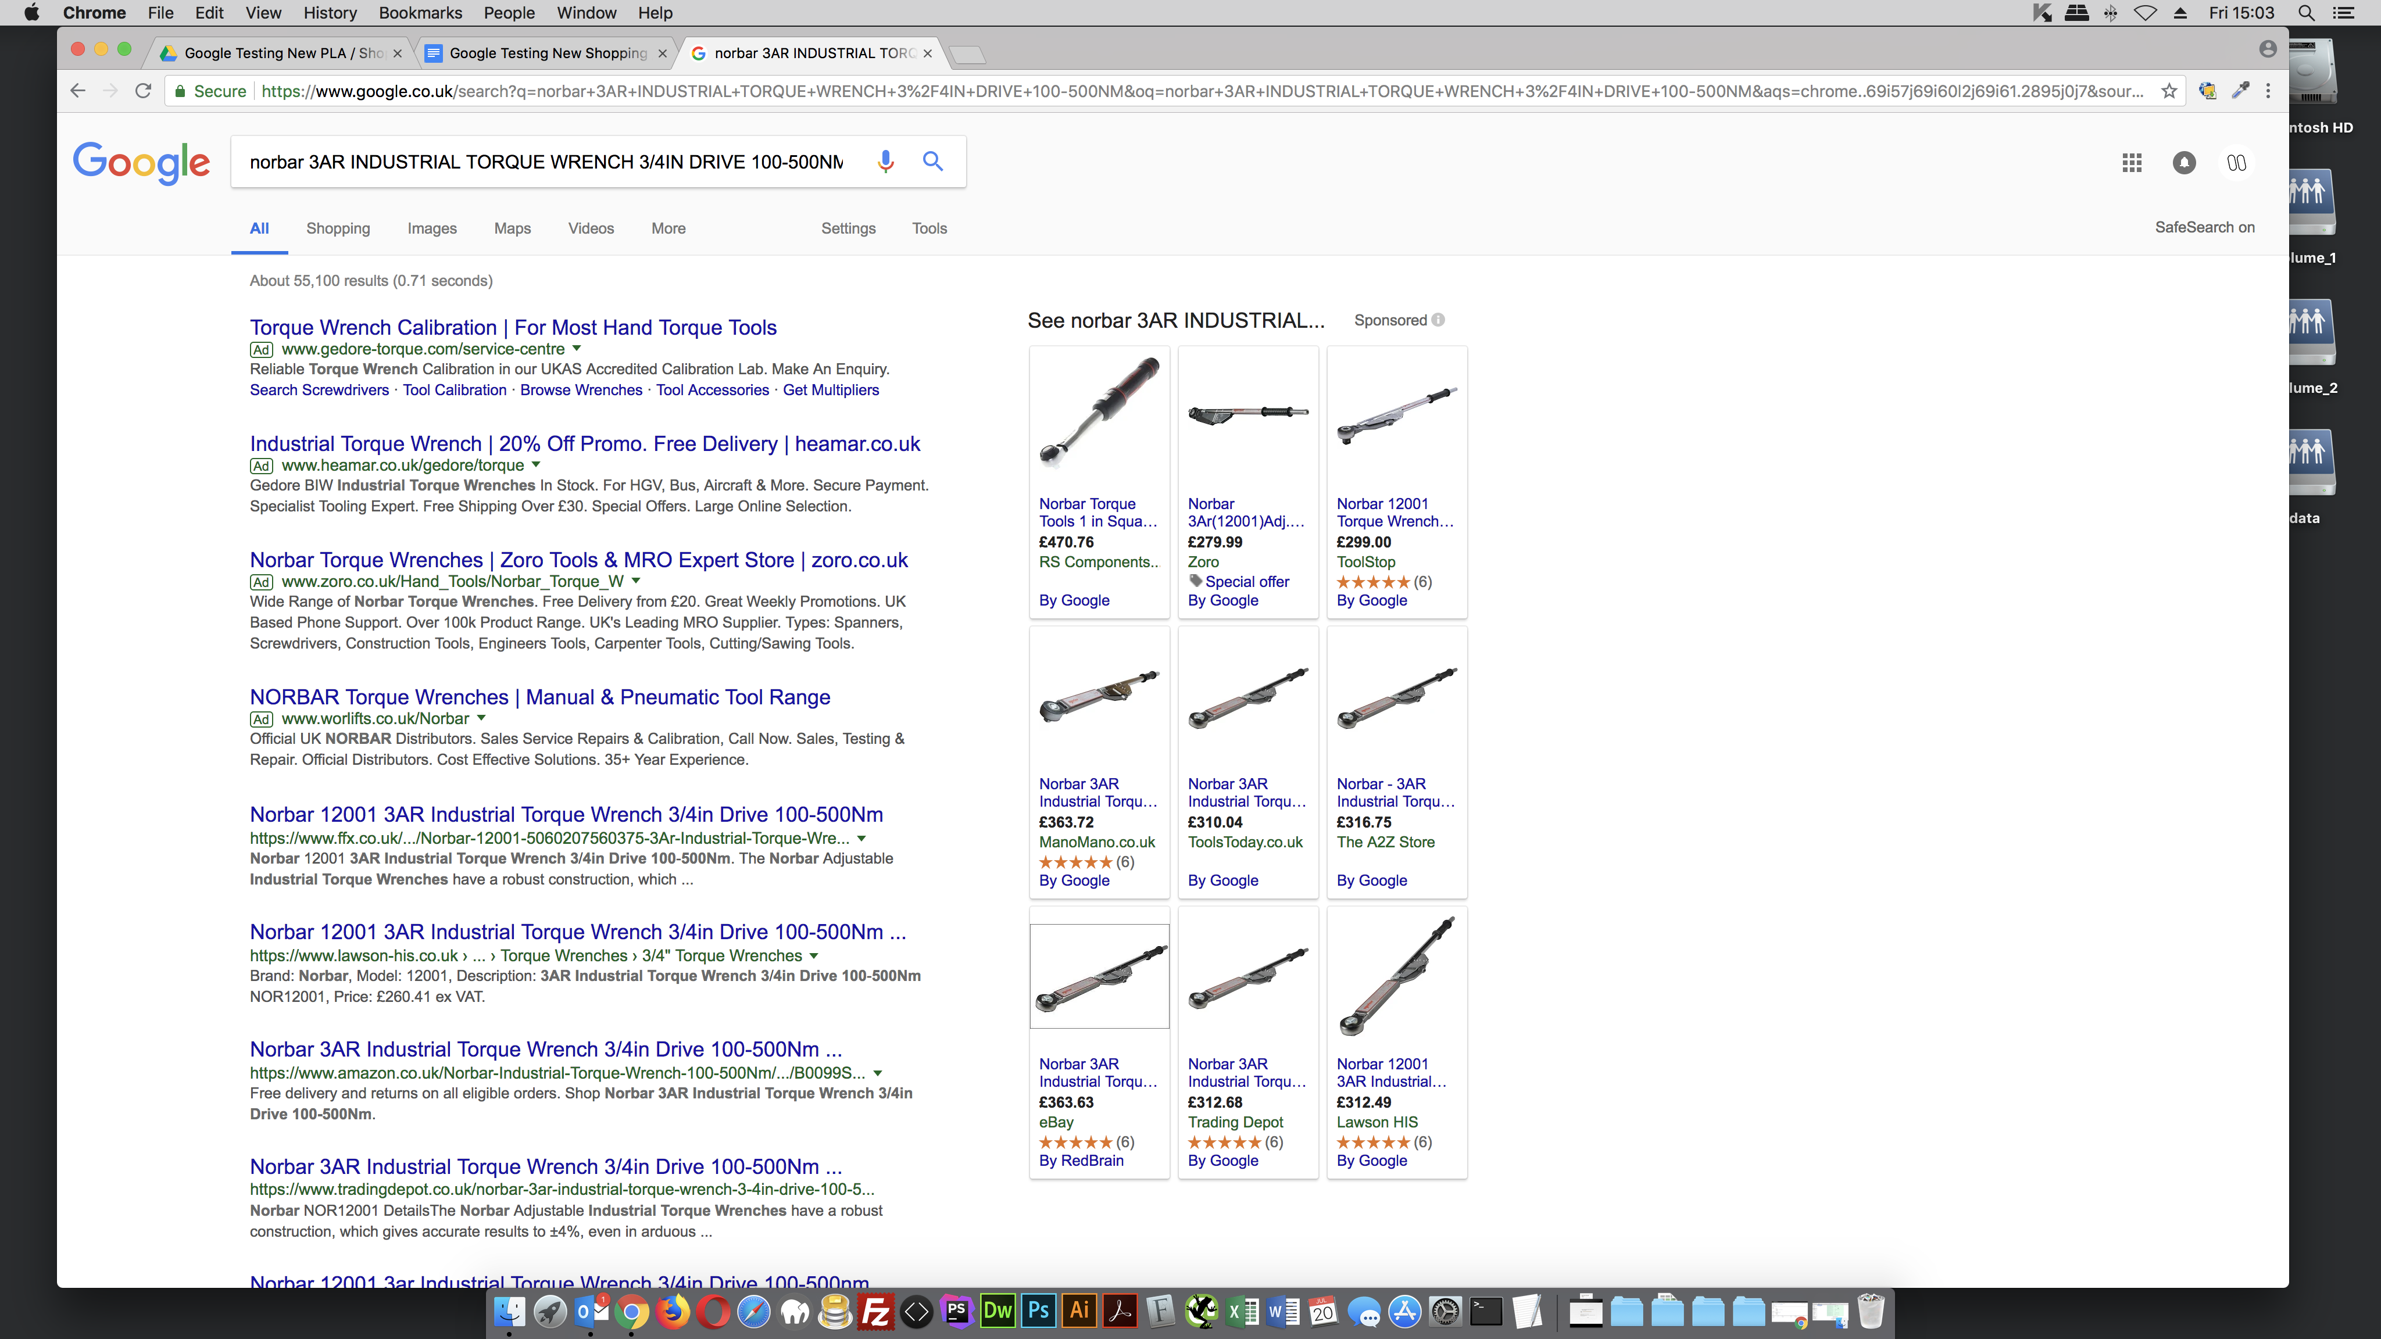2381x1339 pixels.
Task: Open the More search filter dropdown
Action: [668, 228]
